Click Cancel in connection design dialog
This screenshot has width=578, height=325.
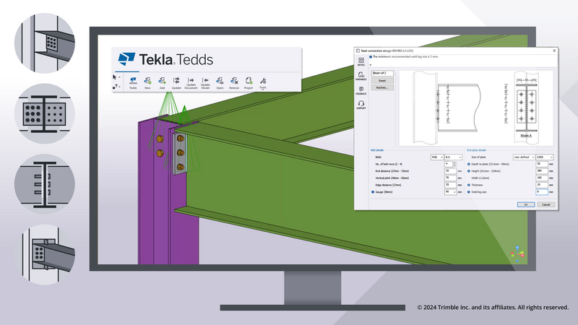coord(546,204)
